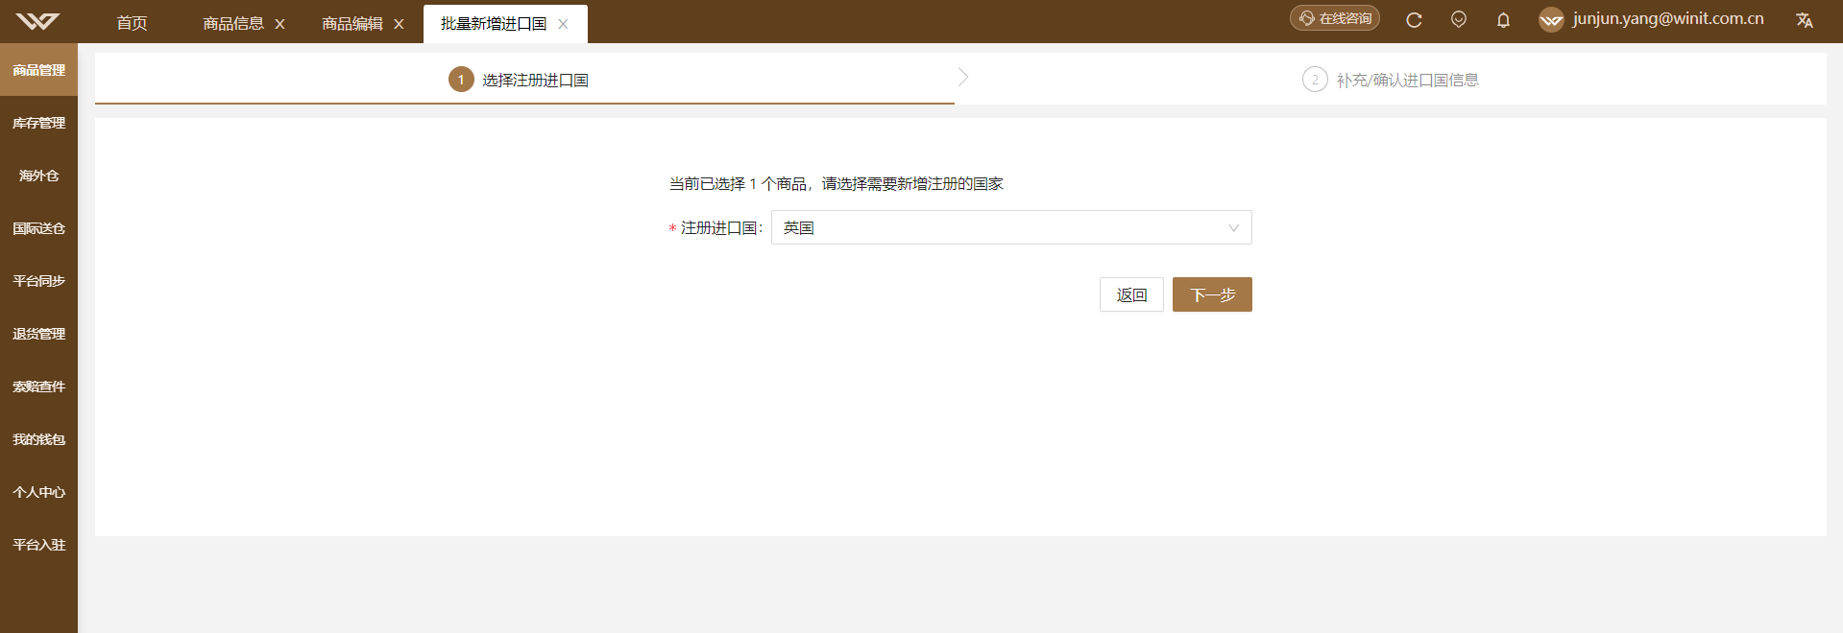Switch to the 首页 tab
This screenshot has height=633, width=1843.
[132, 23]
